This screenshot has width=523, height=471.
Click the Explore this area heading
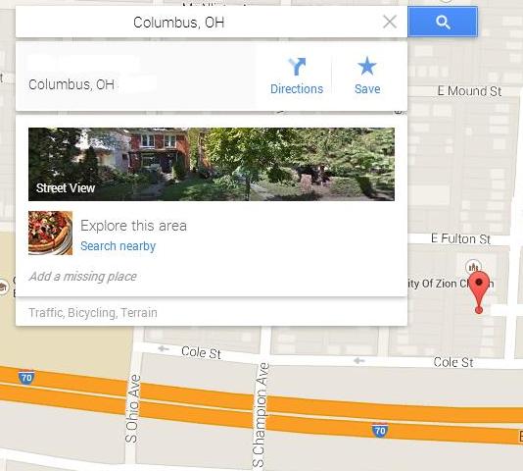(x=133, y=226)
